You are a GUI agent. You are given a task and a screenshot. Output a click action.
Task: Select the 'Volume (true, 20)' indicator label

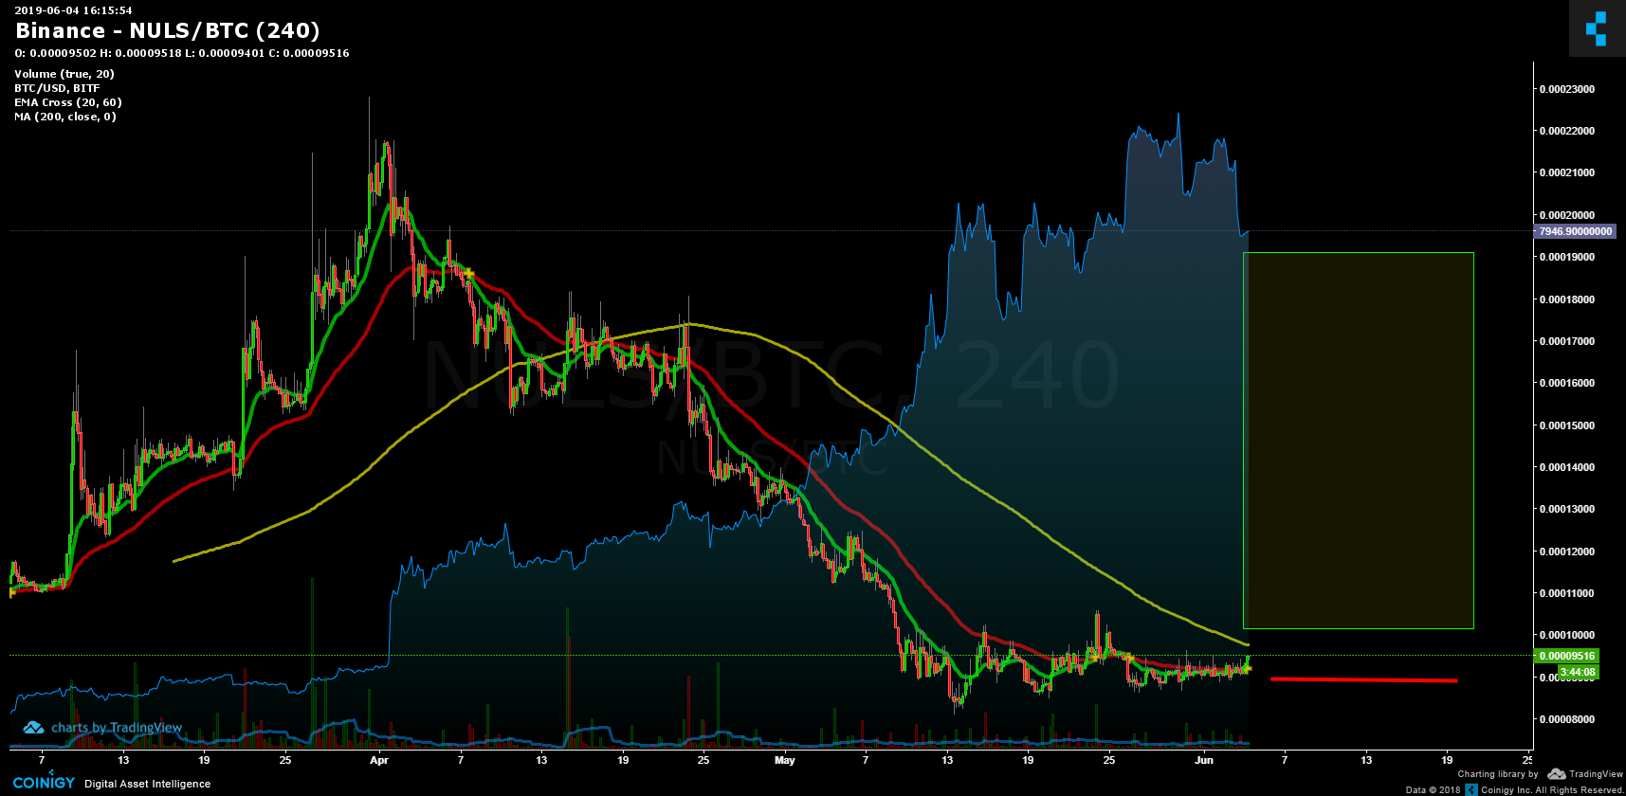[64, 74]
